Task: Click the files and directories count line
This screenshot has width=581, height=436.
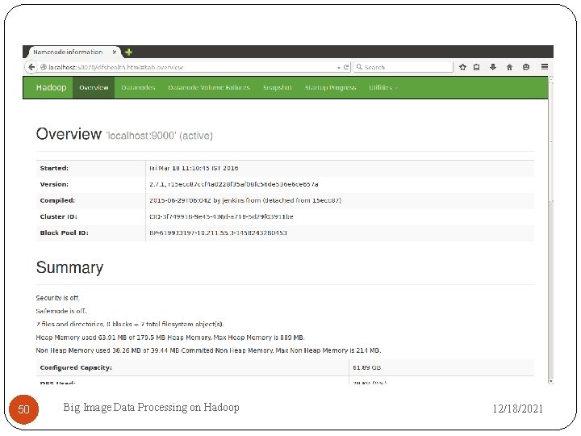Action: click(130, 325)
